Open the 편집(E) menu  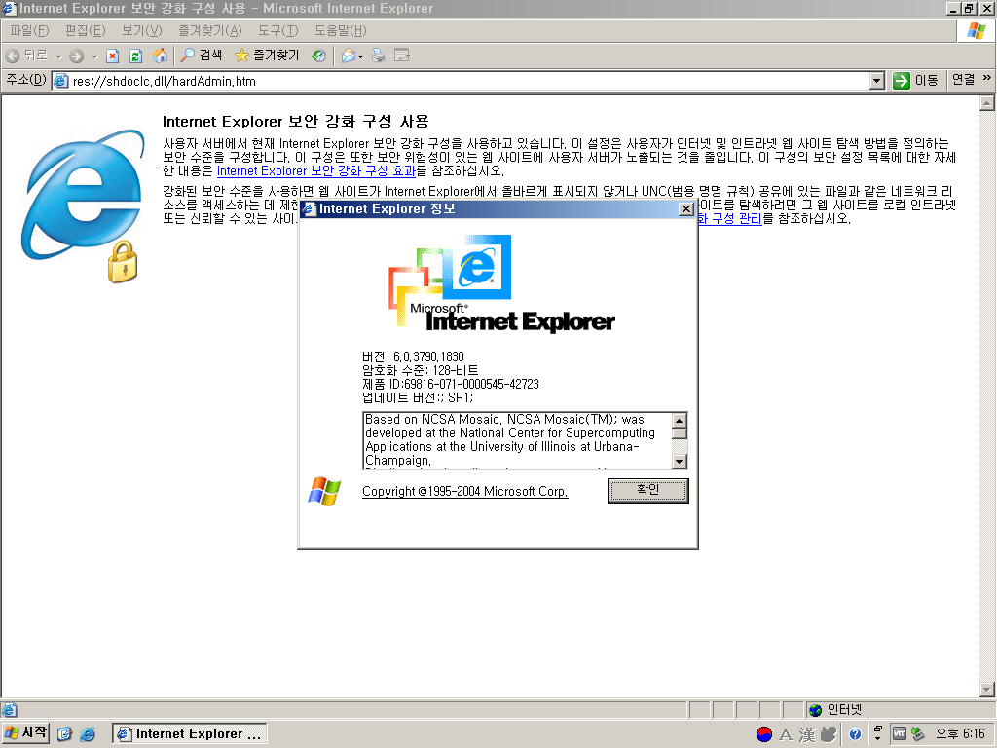tap(86, 30)
